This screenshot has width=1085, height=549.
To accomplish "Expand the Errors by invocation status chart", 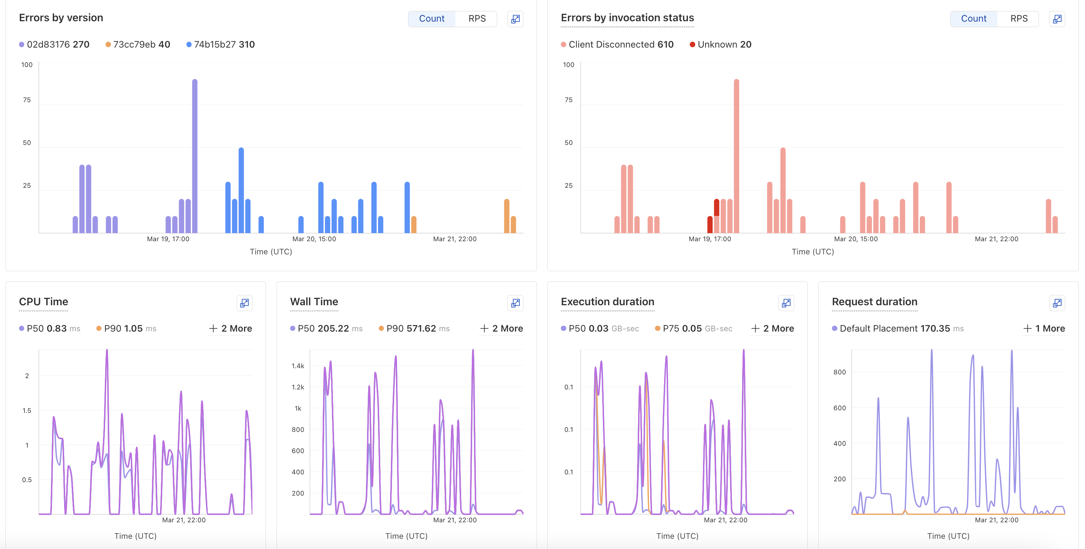I will (1057, 19).
